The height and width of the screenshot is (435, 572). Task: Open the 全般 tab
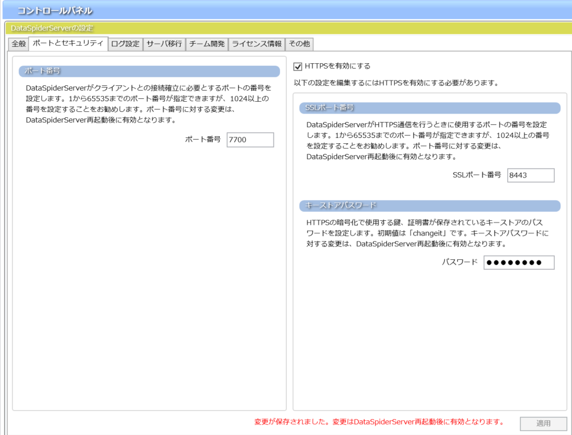(x=18, y=44)
